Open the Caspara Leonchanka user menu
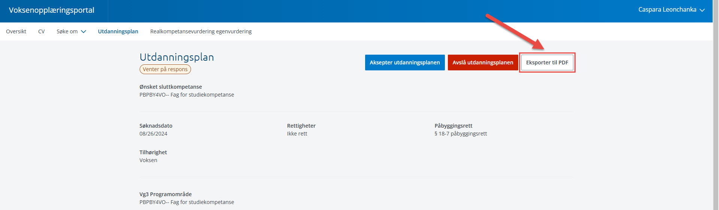719x210 pixels. pyautogui.click(x=671, y=10)
